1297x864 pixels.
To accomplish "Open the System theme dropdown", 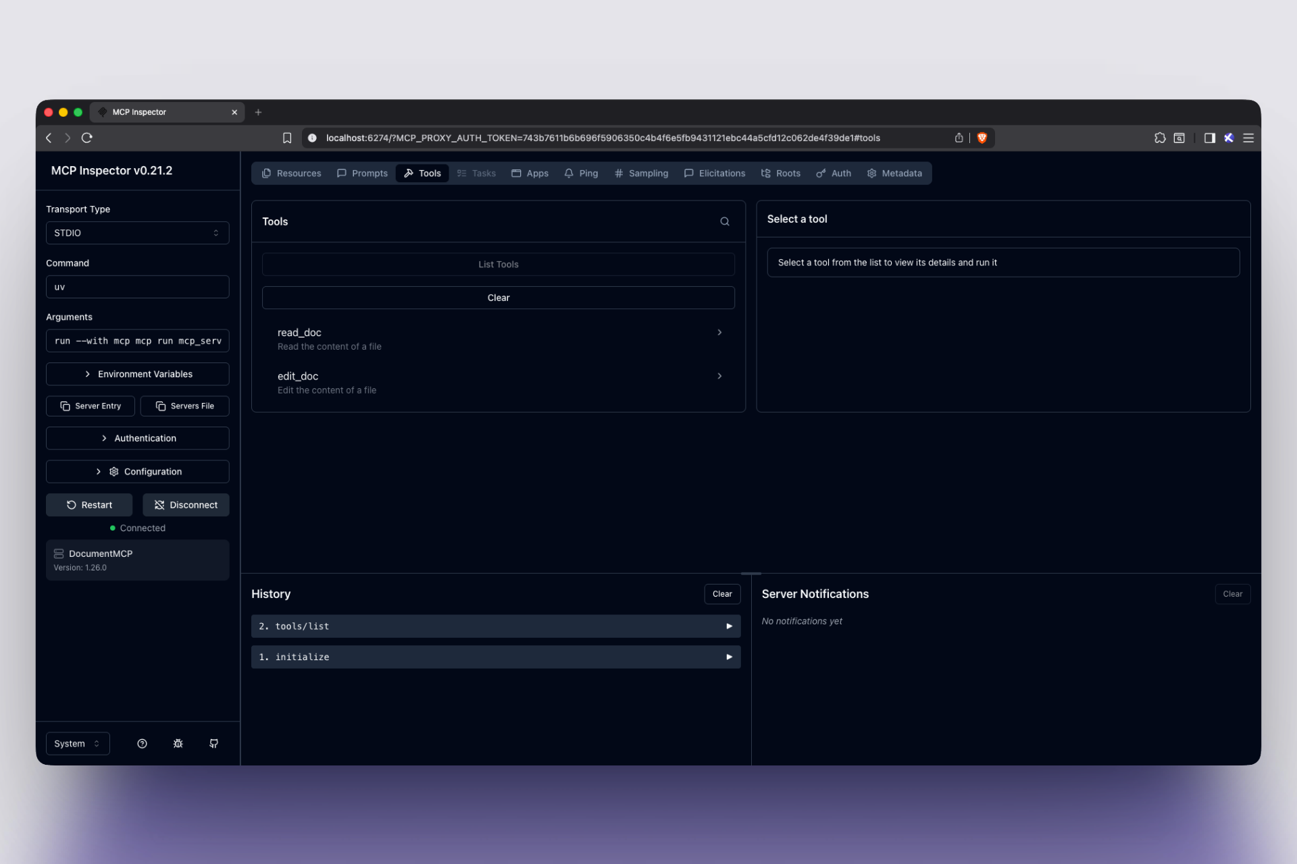I will tap(78, 744).
